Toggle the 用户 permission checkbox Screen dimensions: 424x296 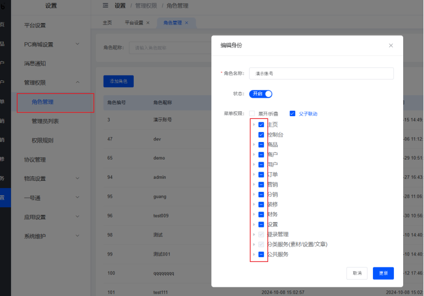pyautogui.click(x=261, y=164)
